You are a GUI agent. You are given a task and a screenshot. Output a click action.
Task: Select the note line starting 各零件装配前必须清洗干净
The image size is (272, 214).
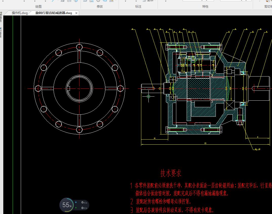click(201, 186)
